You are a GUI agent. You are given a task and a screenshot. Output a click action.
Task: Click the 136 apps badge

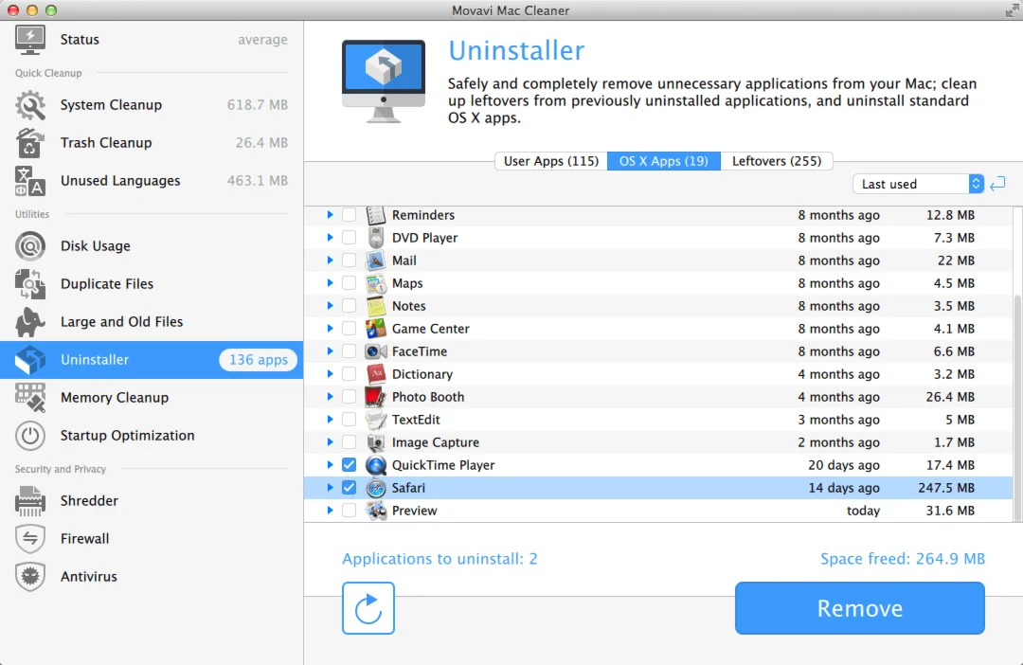coord(259,360)
